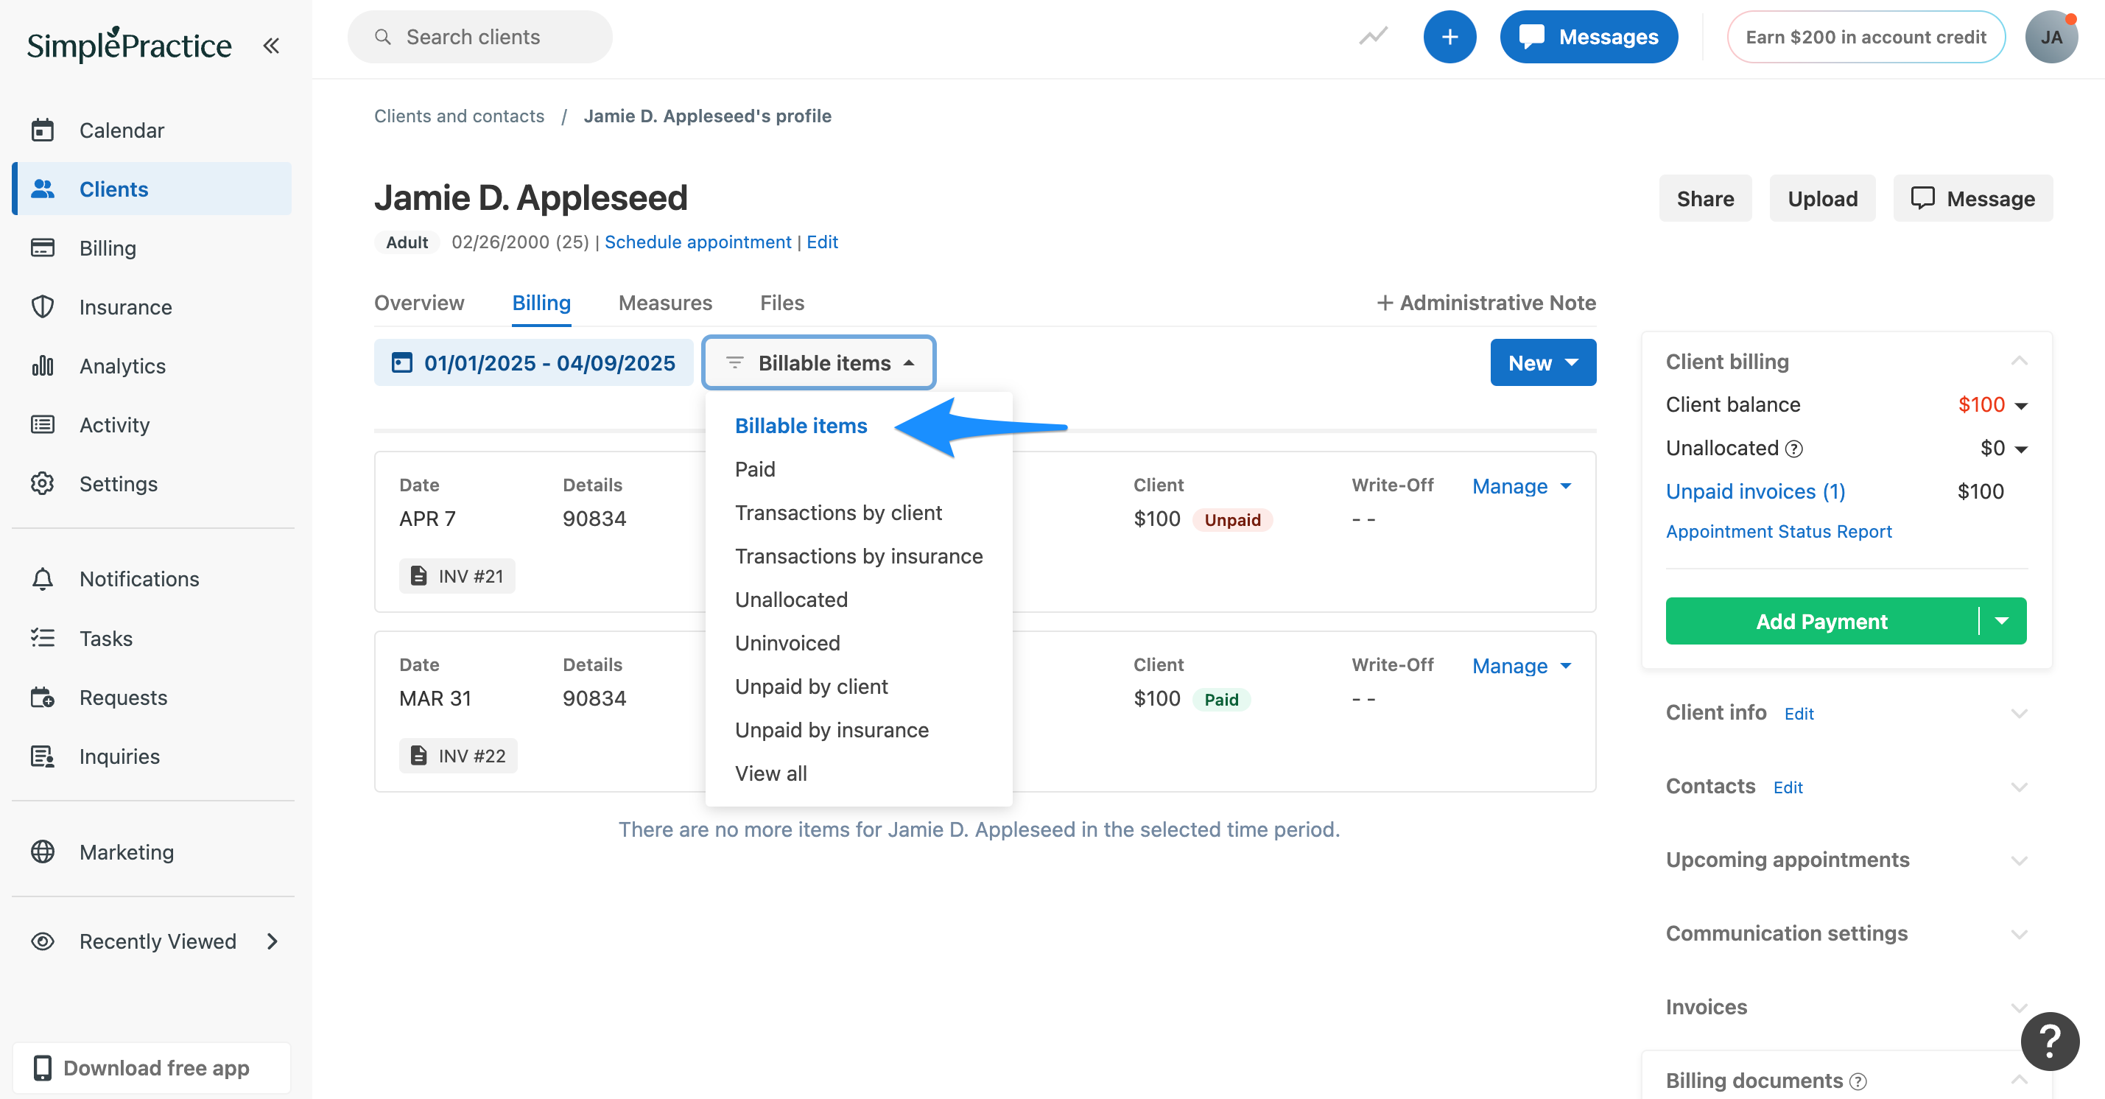Open the date range picker 01/01/2025 - 04/09/2025
2105x1099 pixels.
pyautogui.click(x=533, y=362)
